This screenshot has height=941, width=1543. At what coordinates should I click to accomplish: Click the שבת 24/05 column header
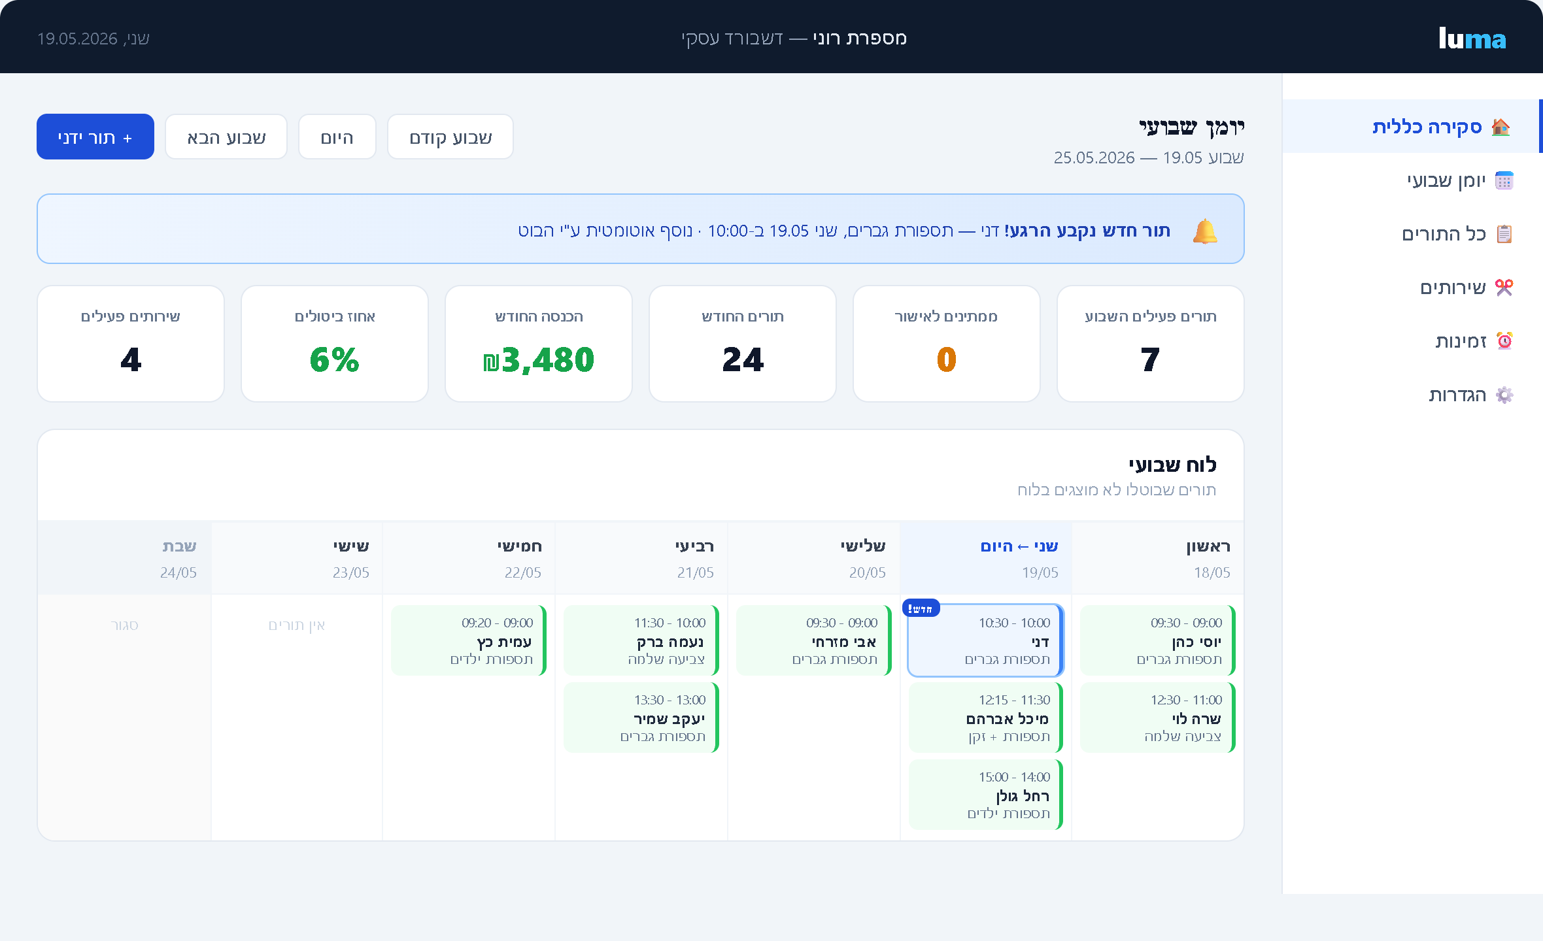click(125, 558)
